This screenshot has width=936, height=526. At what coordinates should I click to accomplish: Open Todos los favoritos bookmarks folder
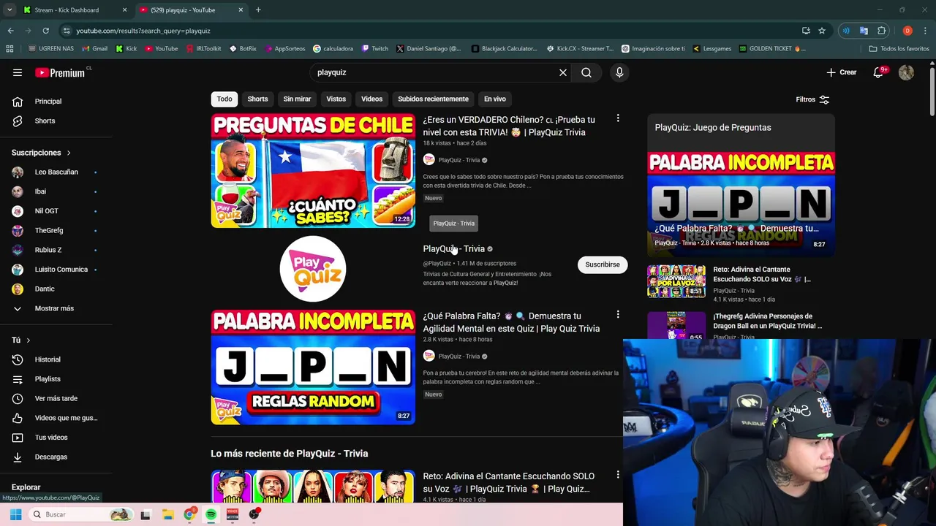click(x=899, y=48)
